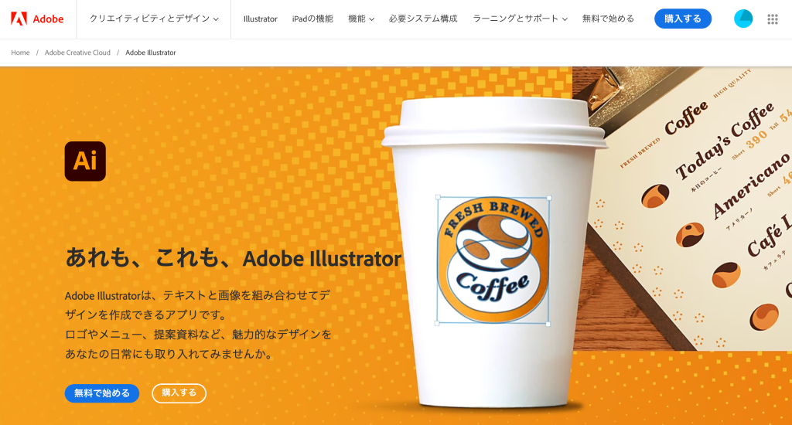Expand the クリエイティビティとデザイン dropdown
The height and width of the screenshot is (425, 792).
(x=154, y=19)
